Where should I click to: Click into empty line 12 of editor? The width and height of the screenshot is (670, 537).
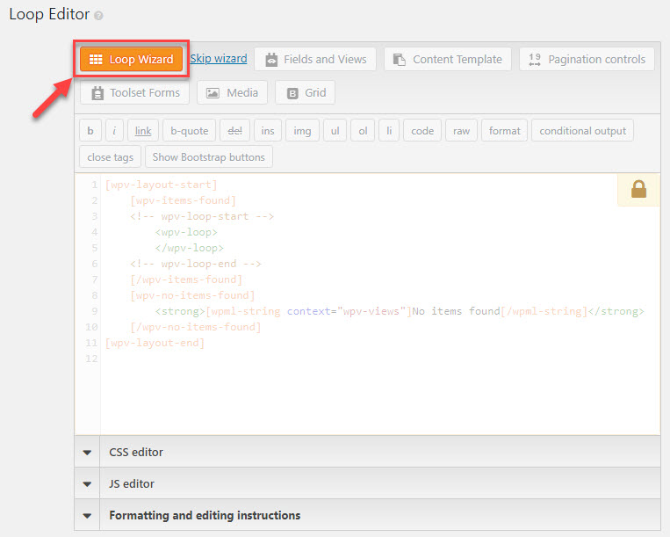tap(380, 359)
